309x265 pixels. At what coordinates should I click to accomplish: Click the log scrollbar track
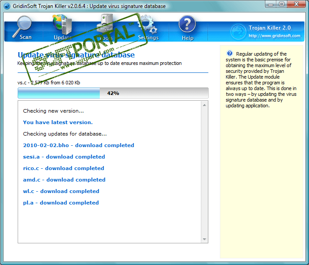point(204,172)
